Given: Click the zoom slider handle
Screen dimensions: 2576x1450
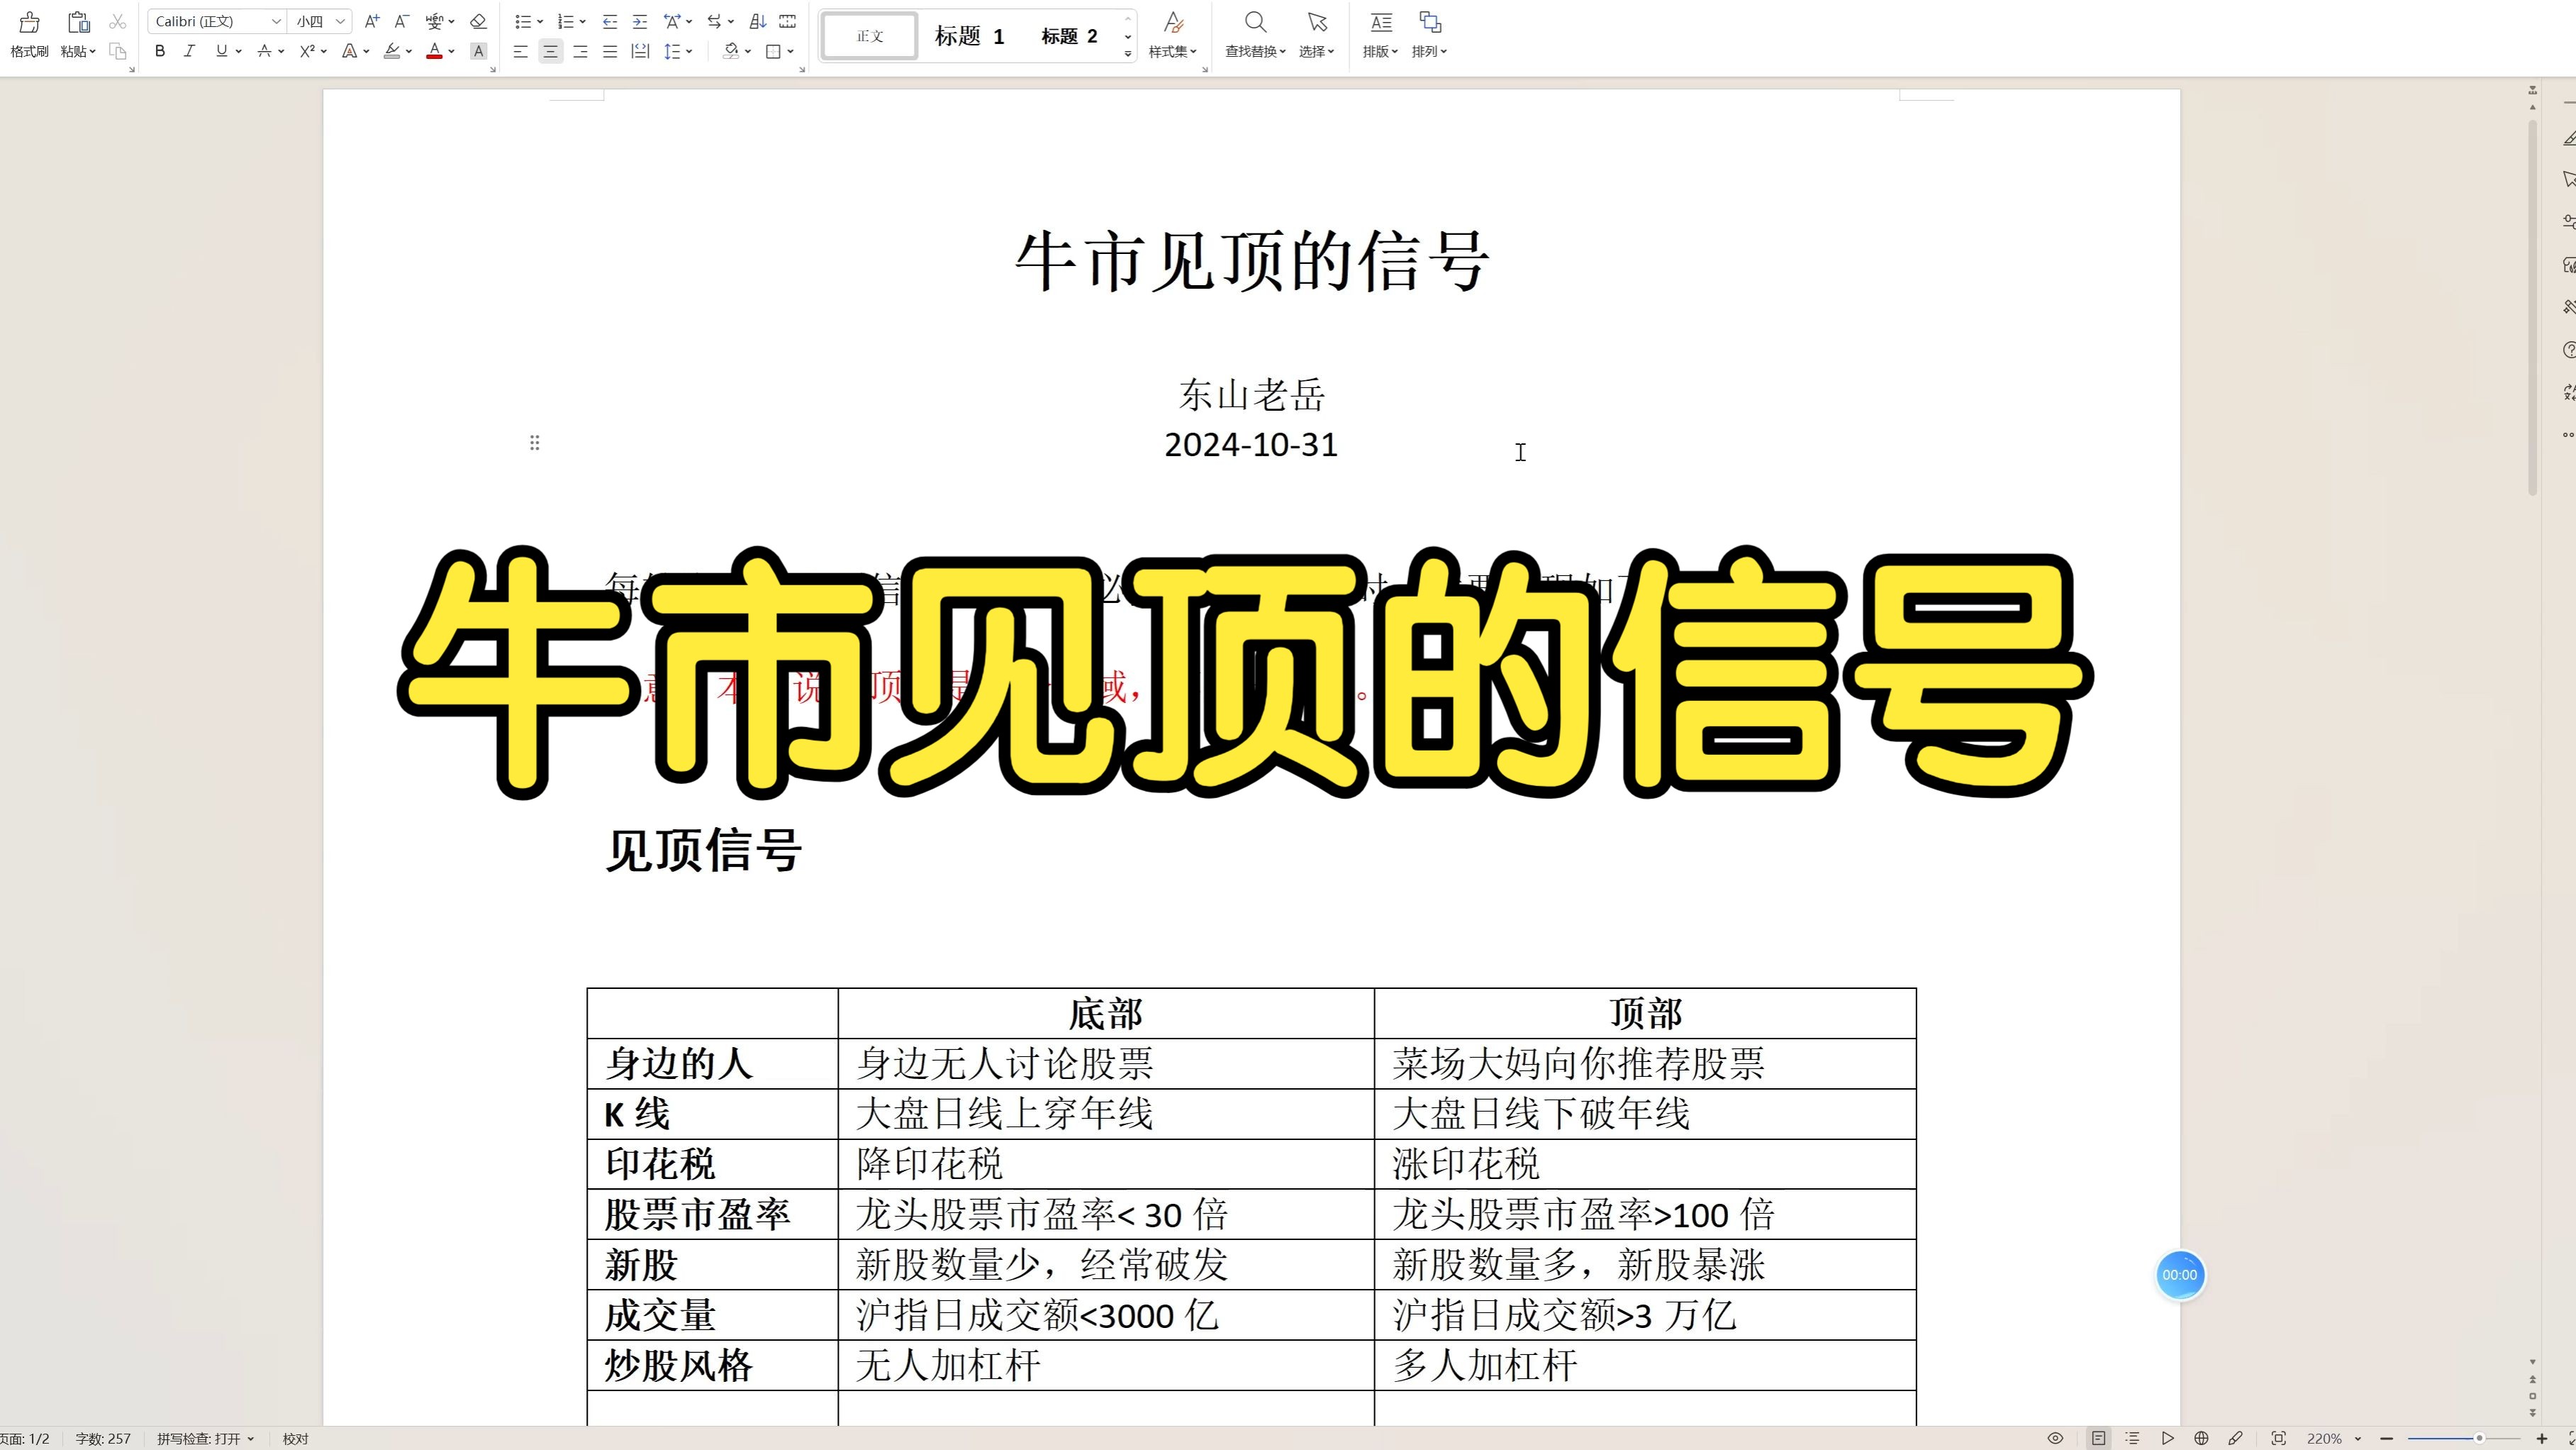Looking at the screenshot, I should pos(2479,1438).
